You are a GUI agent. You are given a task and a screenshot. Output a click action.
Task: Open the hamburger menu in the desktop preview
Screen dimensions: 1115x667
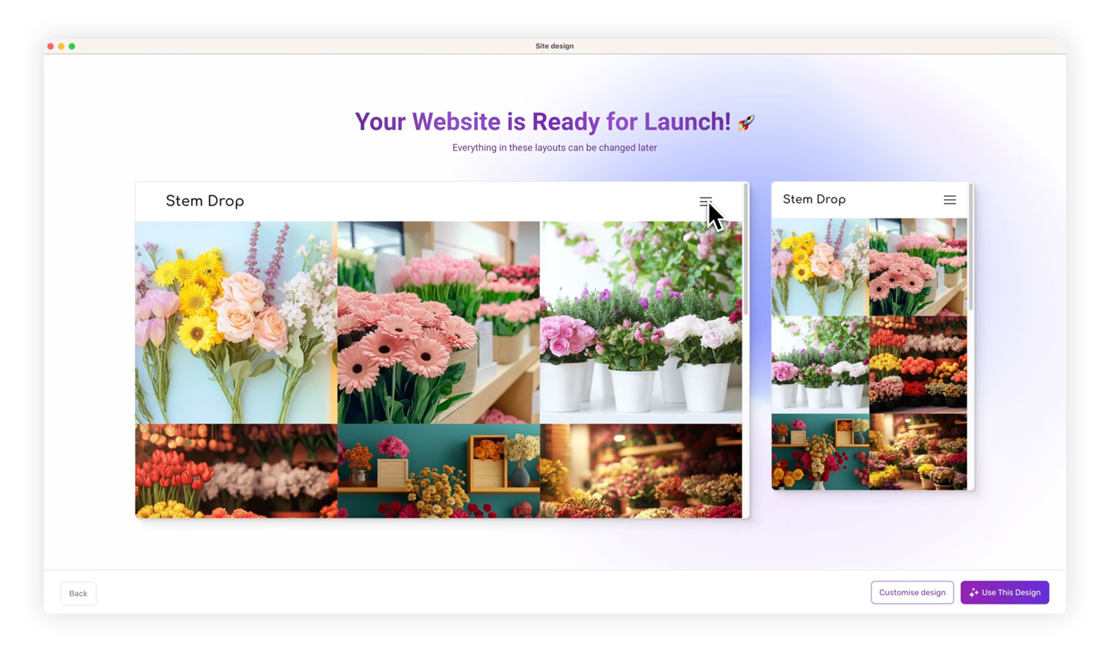point(705,201)
